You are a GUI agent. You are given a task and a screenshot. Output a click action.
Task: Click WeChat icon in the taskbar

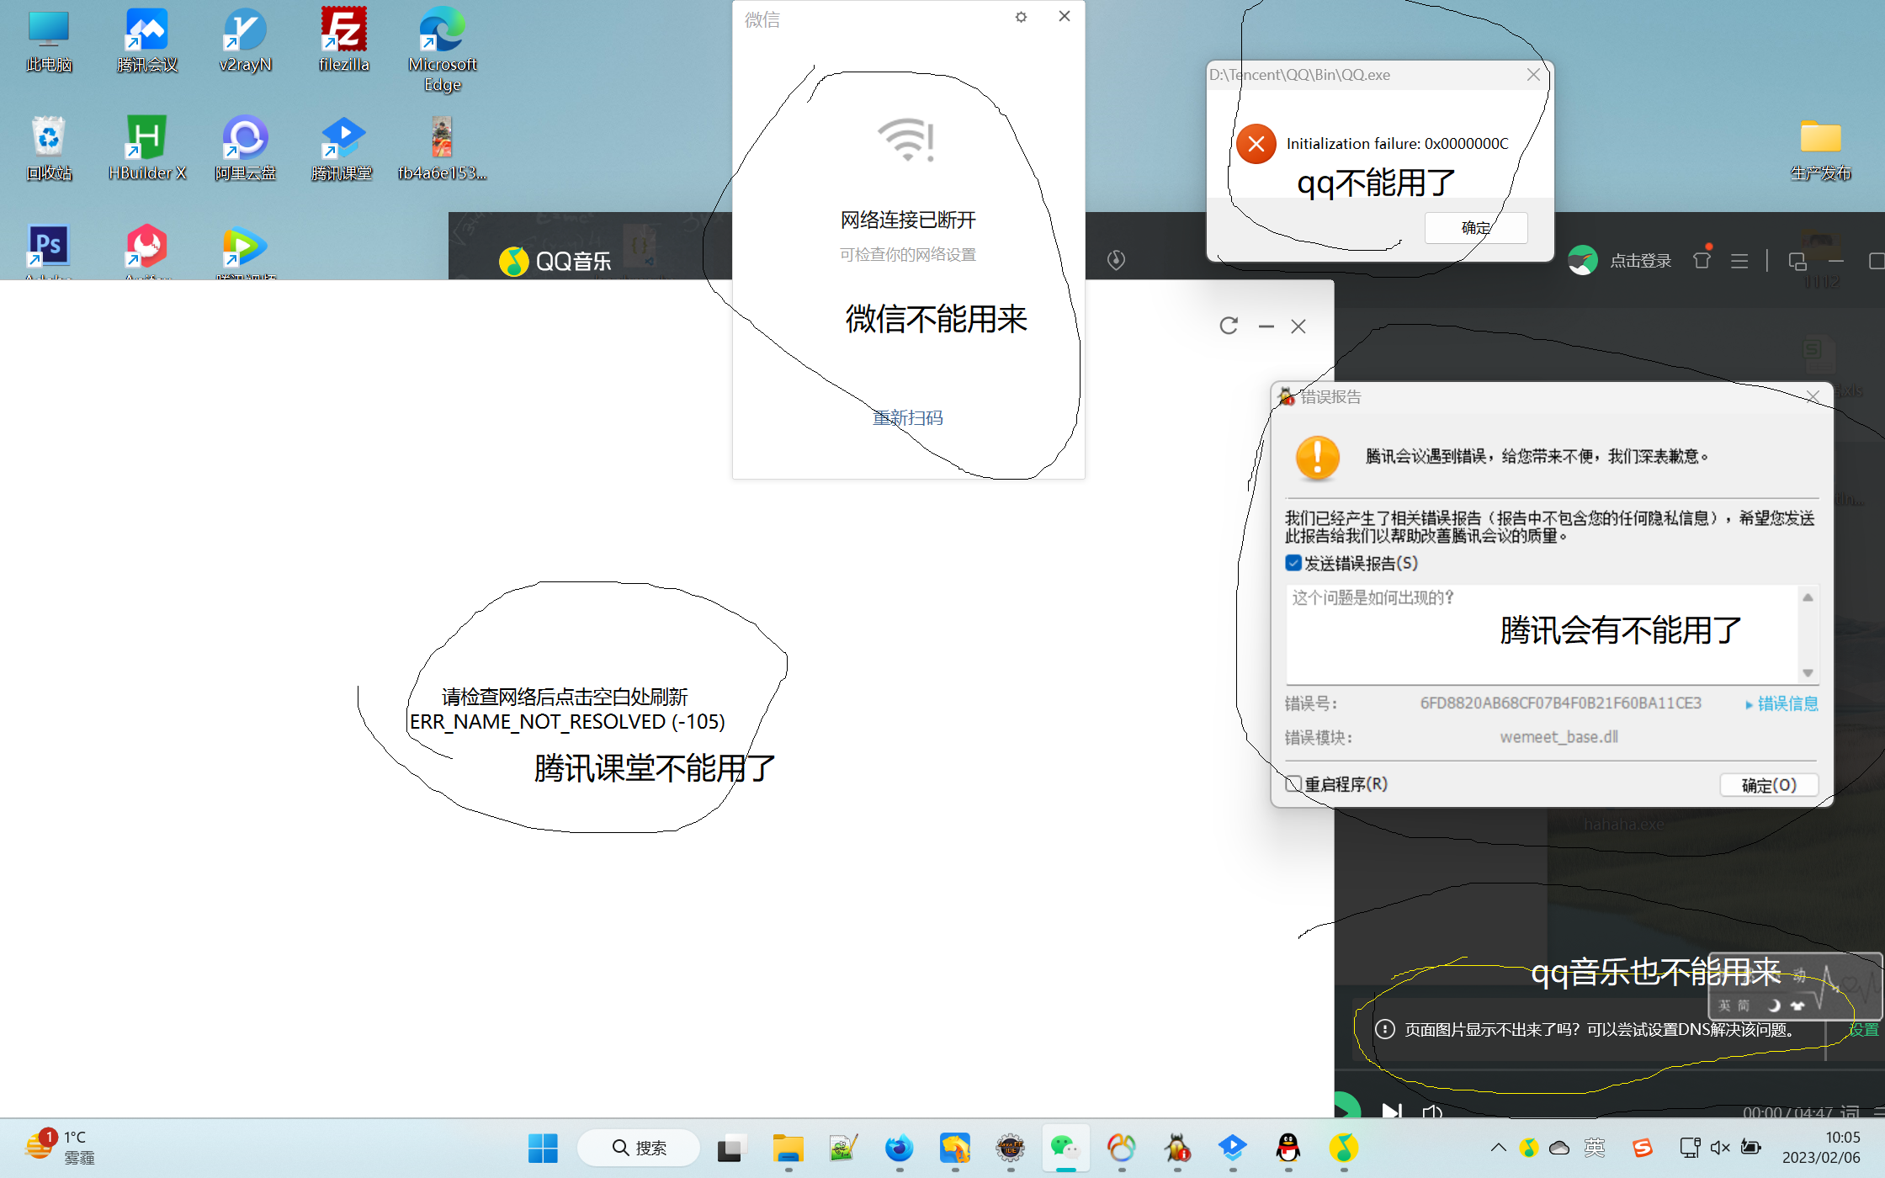coord(1065,1148)
